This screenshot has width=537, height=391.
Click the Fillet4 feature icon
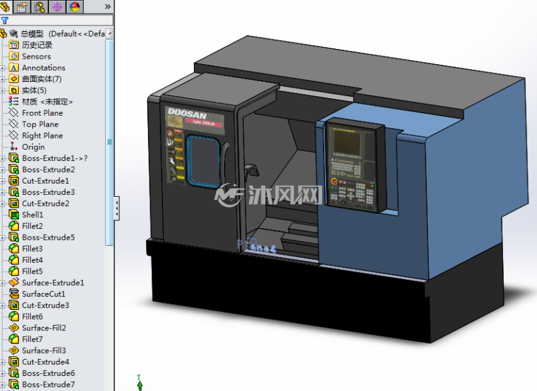click(x=14, y=260)
